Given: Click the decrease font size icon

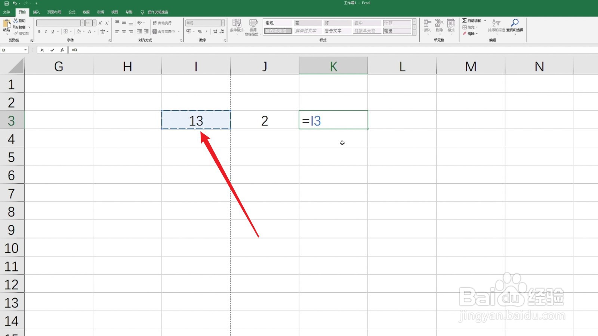Looking at the screenshot, I should tap(107, 23).
